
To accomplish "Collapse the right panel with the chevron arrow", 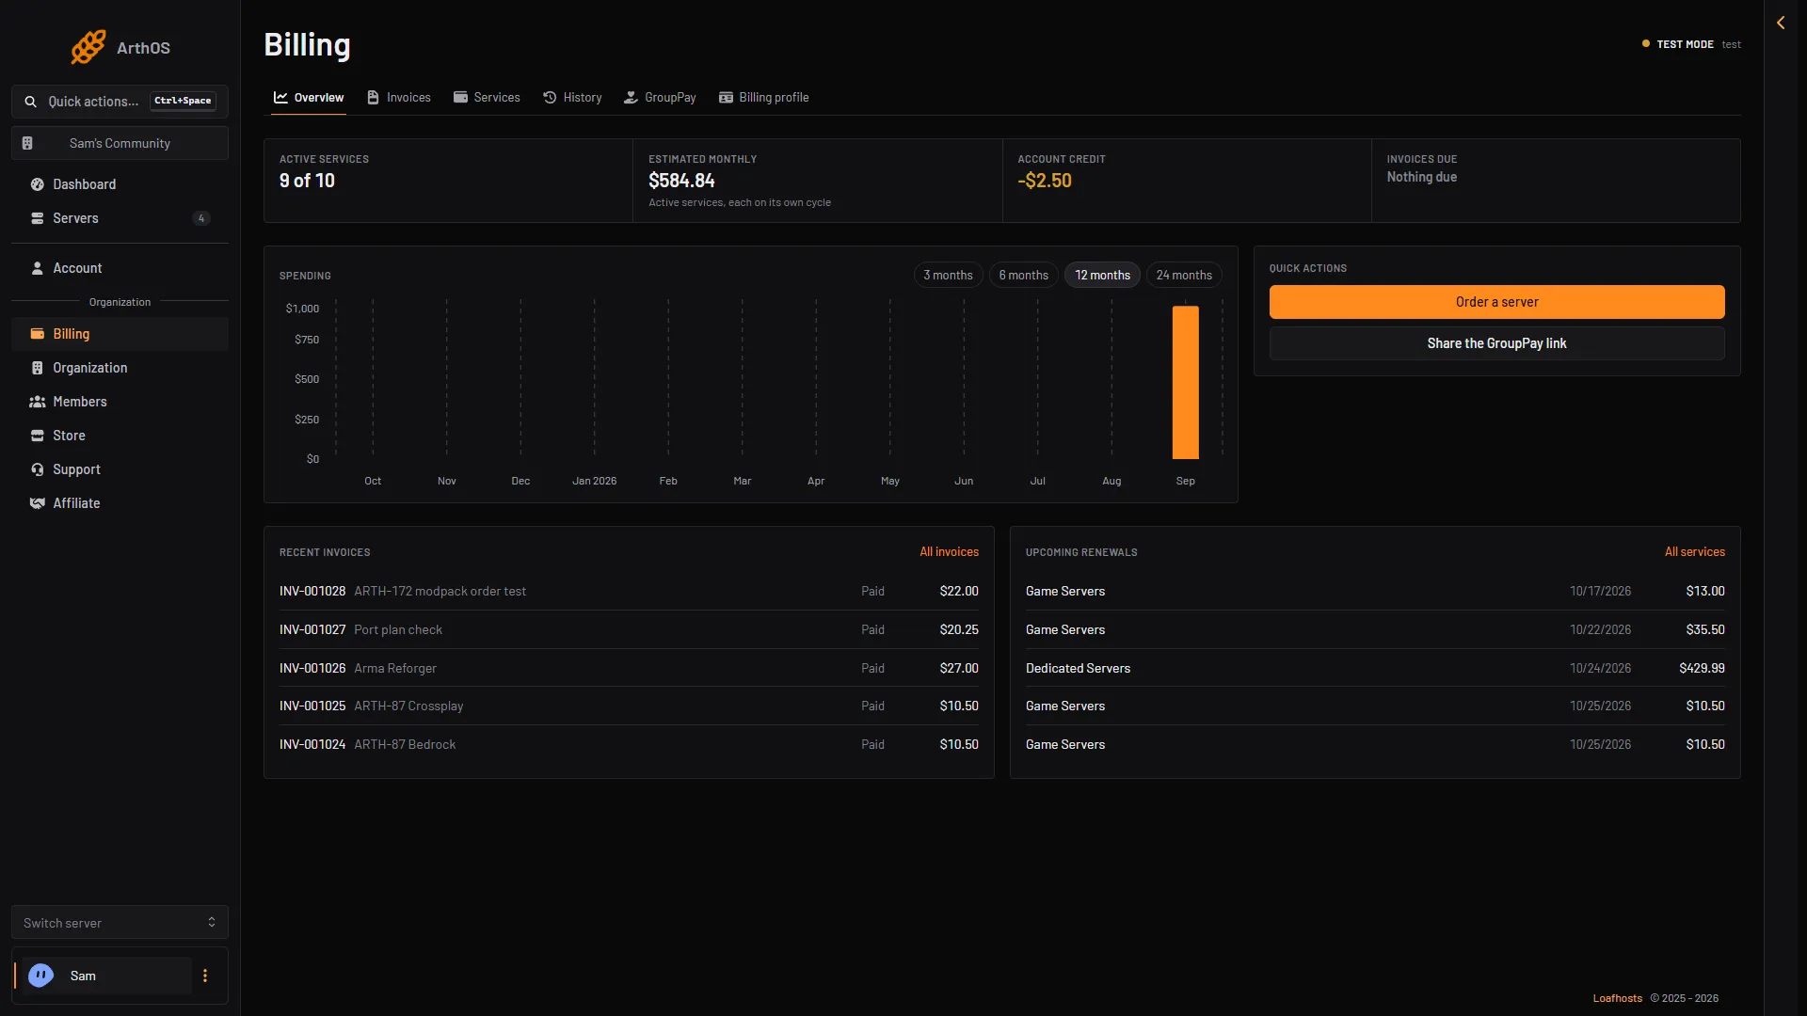I will [1781, 23].
